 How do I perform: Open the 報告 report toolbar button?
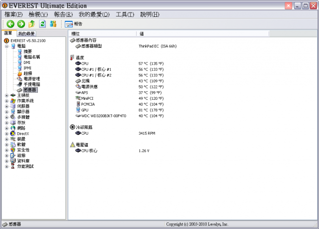(x=73, y=24)
